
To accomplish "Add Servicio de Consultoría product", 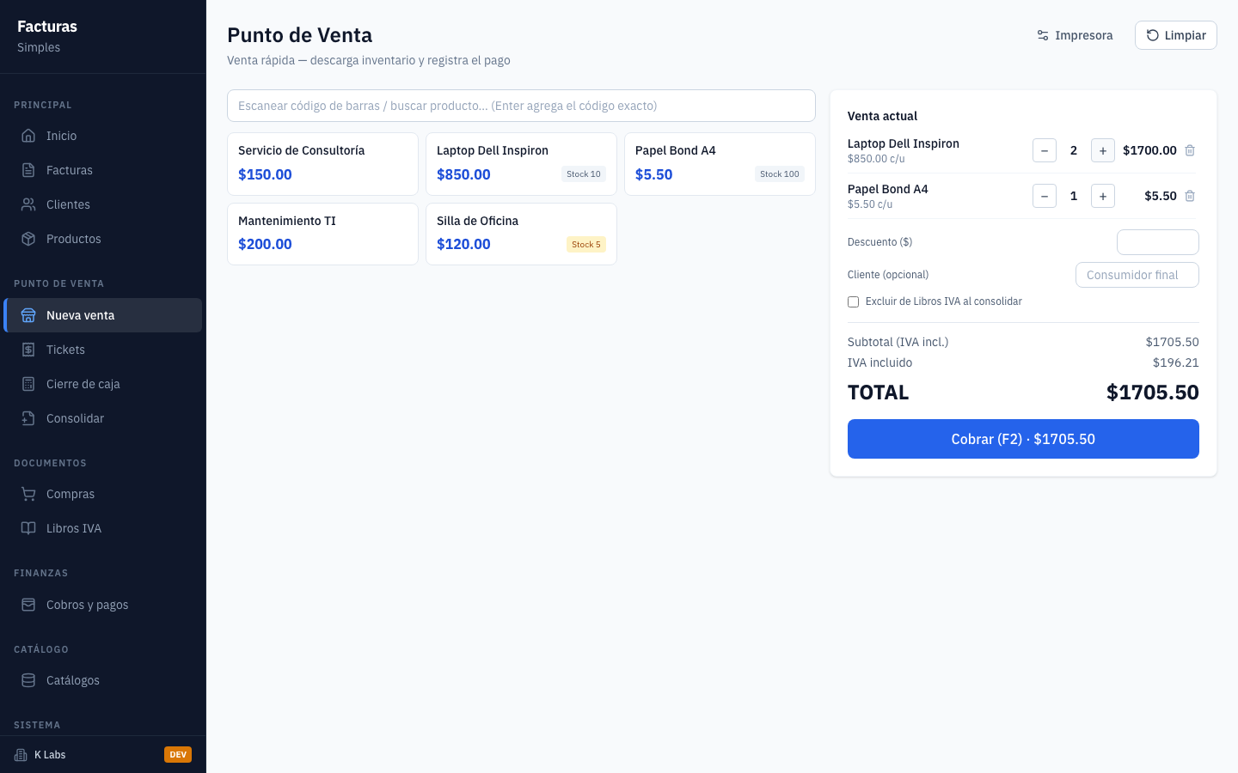I will [322, 163].
